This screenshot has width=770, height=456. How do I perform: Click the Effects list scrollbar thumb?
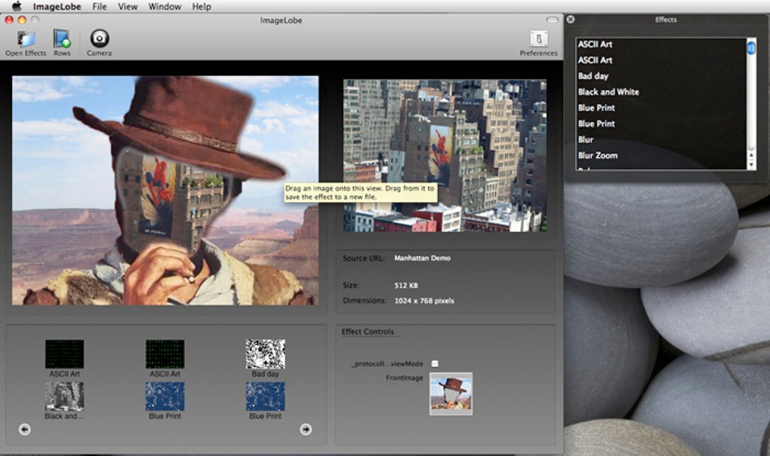pyautogui.click(x=751, y=47)
